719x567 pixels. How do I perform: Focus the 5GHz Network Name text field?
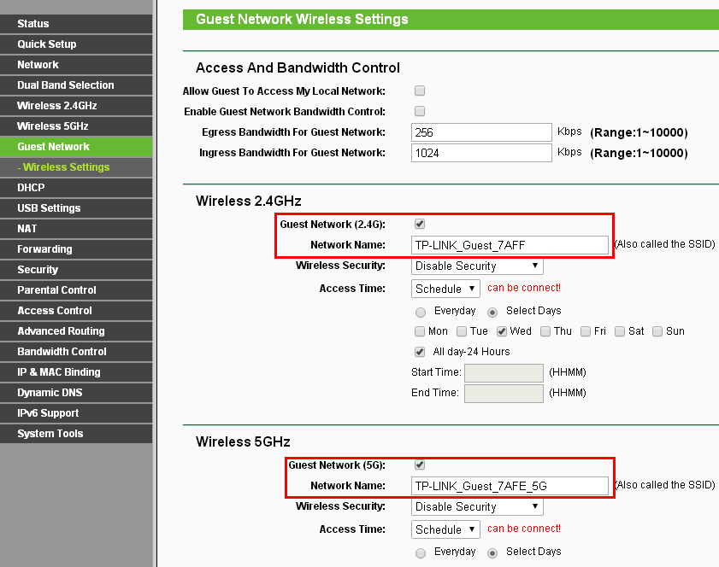point(510,486)
